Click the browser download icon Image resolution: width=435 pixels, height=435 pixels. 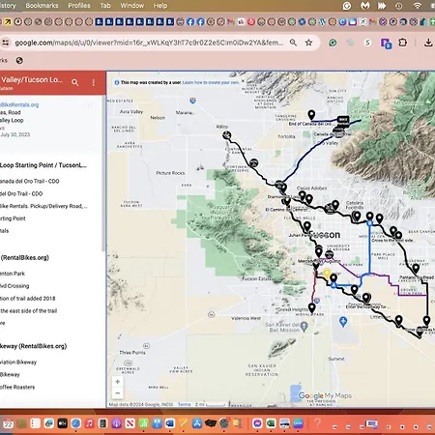click(428, 43)
